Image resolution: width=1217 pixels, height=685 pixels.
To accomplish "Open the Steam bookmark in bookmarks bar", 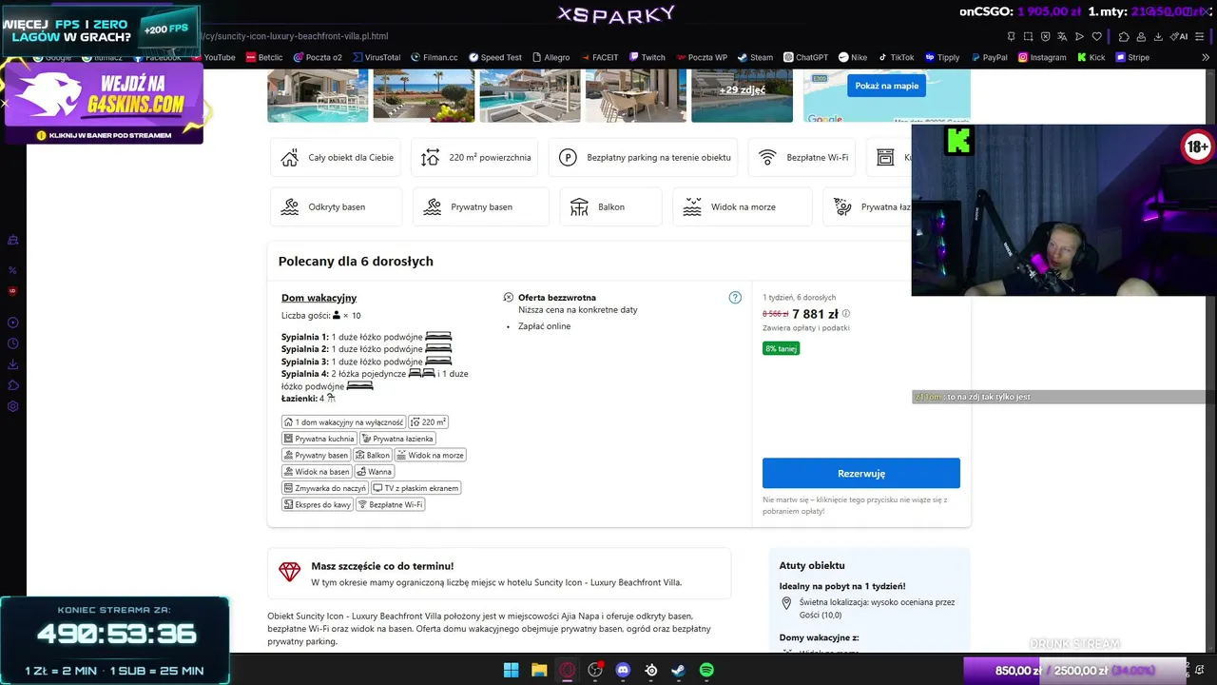I will tap(756, 57).
